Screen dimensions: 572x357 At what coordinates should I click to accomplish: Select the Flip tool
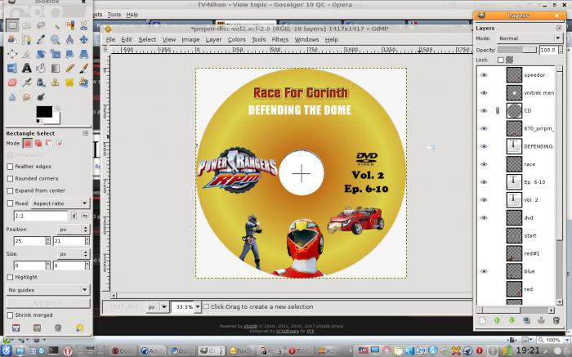point(12,68)
